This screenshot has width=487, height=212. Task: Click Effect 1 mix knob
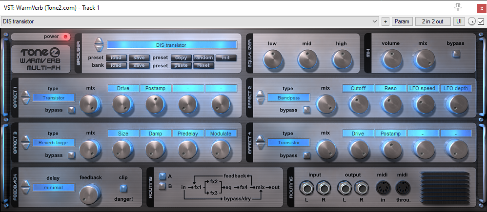90,104
